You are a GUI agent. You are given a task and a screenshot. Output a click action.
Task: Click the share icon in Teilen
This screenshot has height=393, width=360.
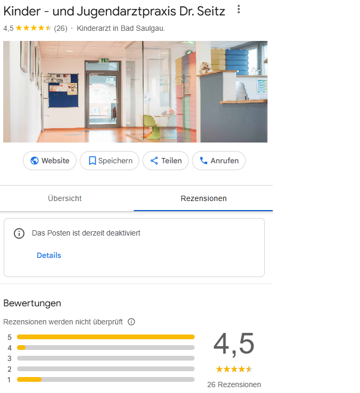tap(154, 161)
